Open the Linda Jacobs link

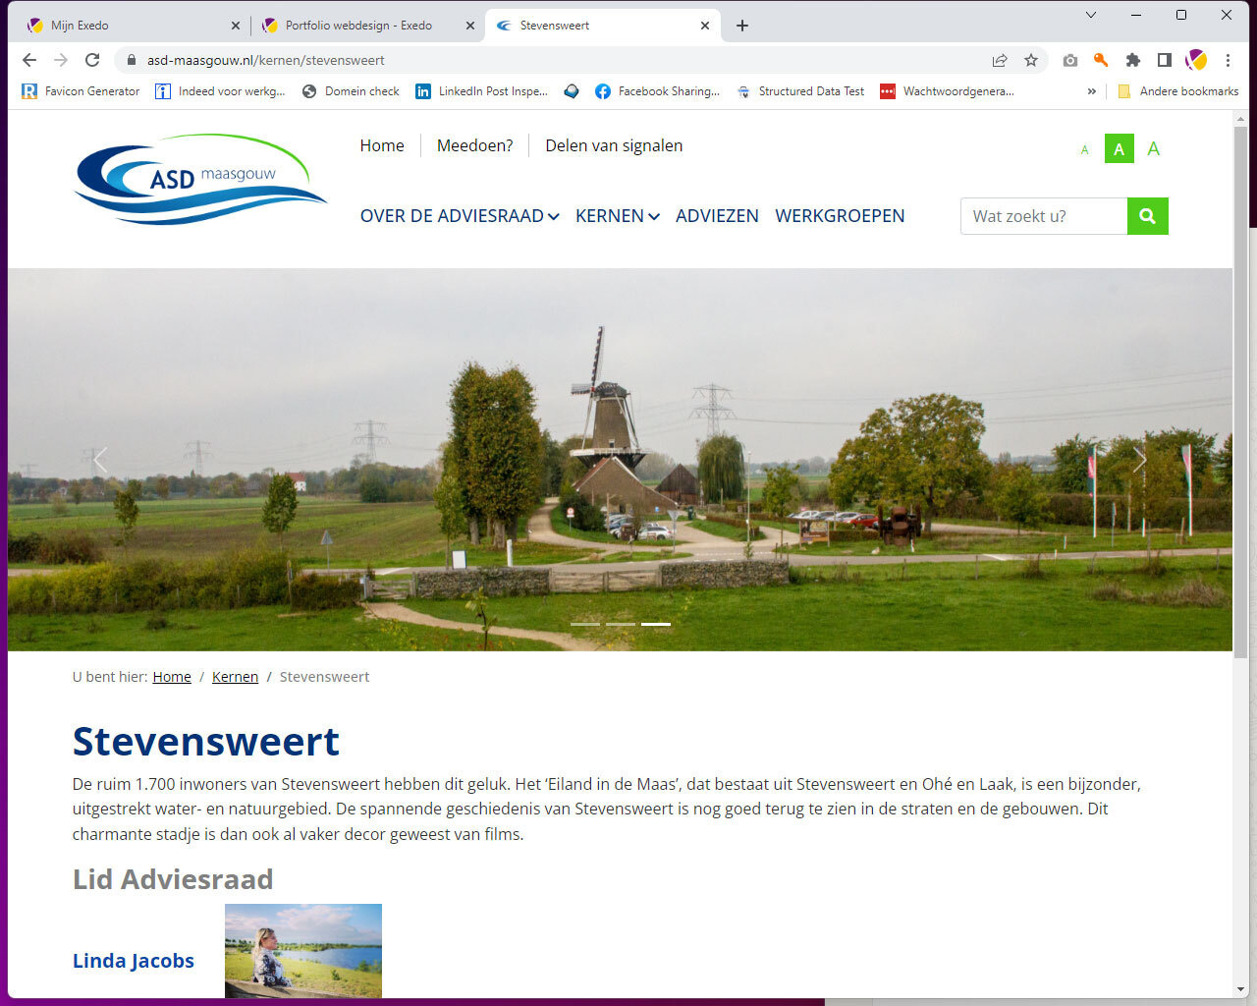click(x=134, y=961)
